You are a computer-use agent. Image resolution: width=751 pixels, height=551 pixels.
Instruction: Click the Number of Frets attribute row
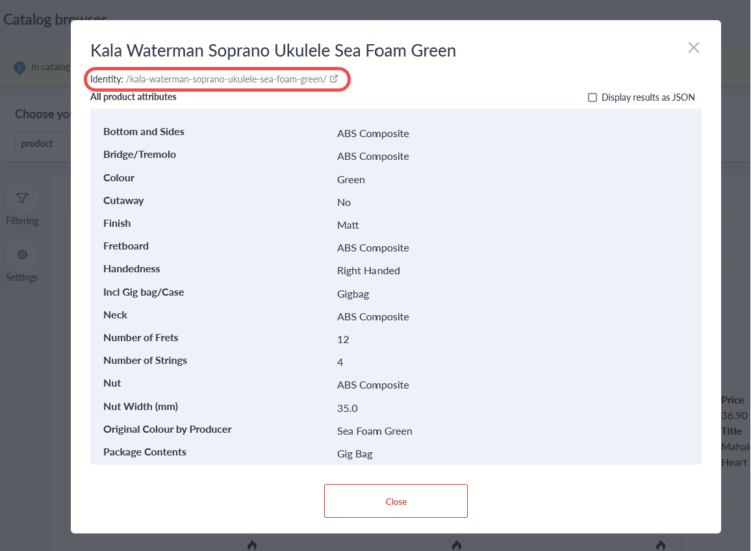pos(395,339)
